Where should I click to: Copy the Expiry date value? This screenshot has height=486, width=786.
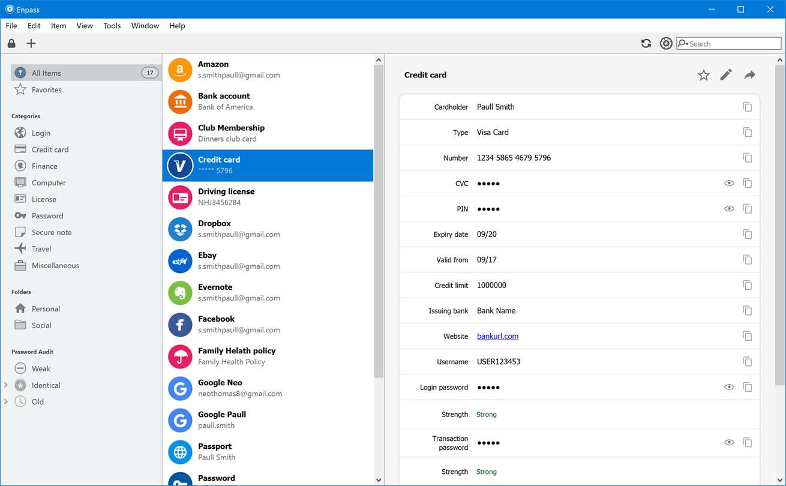click(748, 234)
